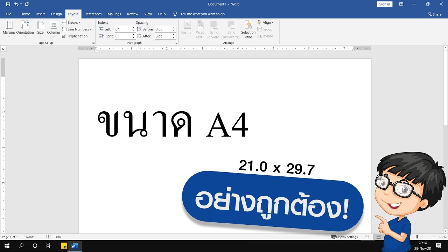Share the document
448x252 pixels.
434,14
